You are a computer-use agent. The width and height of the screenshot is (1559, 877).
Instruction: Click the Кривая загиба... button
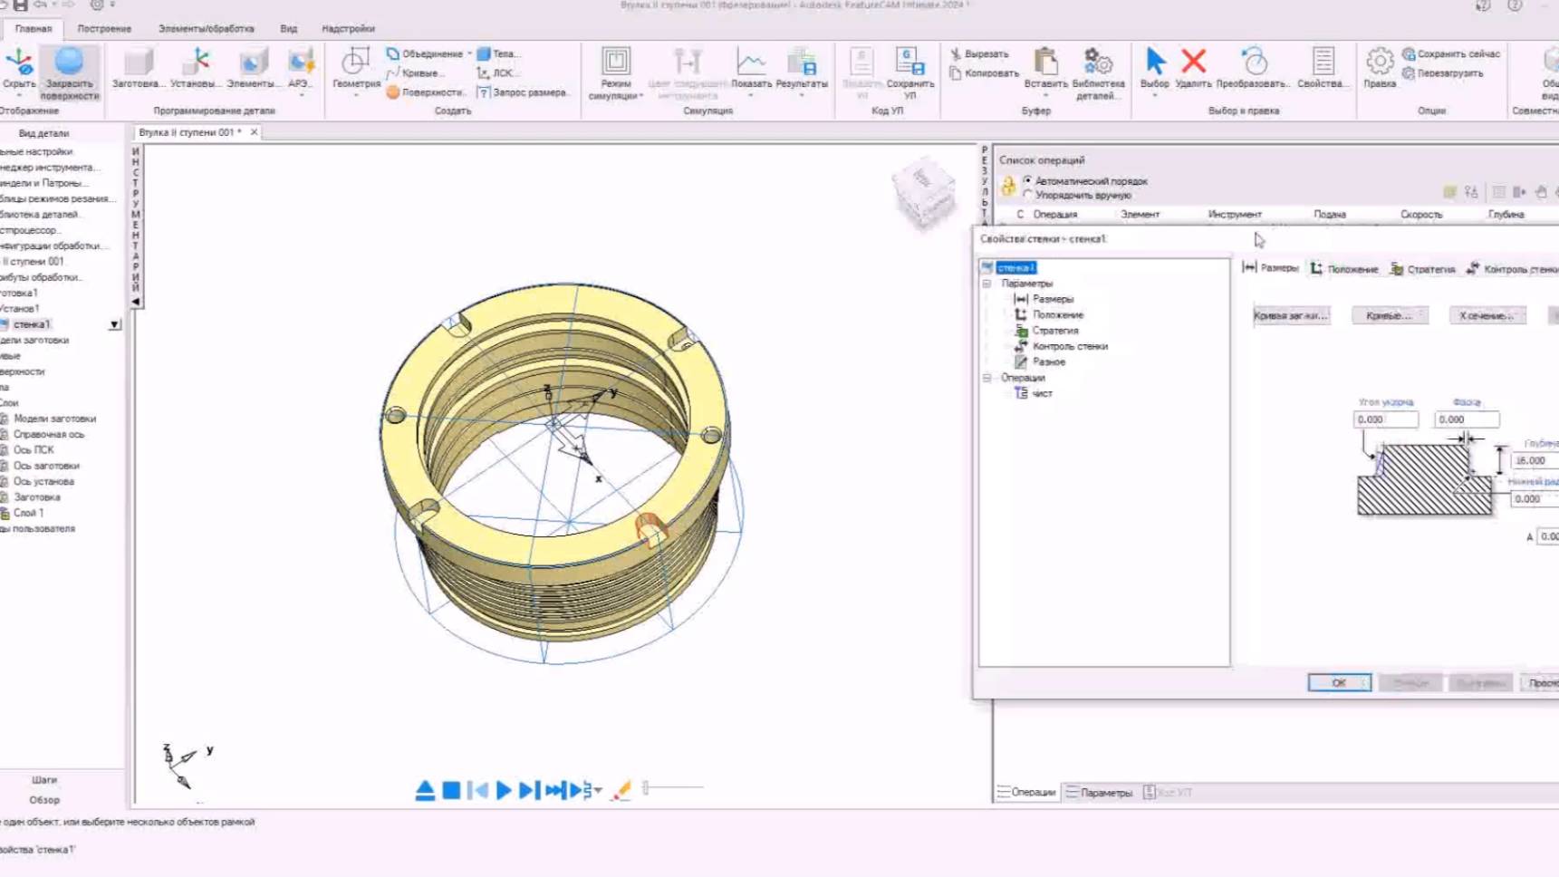click(1291, 315)
